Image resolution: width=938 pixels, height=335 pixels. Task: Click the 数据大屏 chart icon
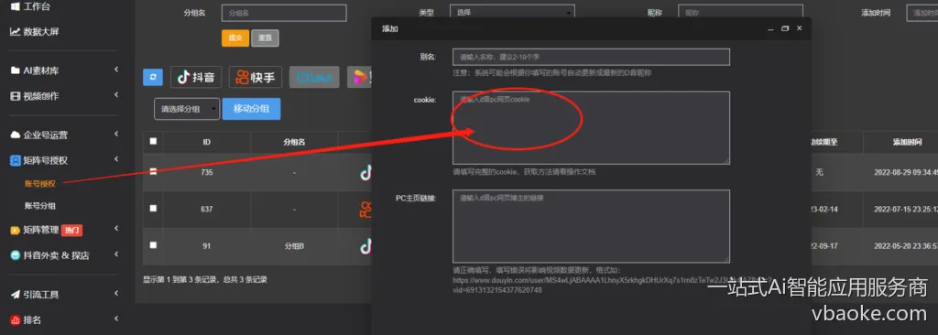point(16,32)
